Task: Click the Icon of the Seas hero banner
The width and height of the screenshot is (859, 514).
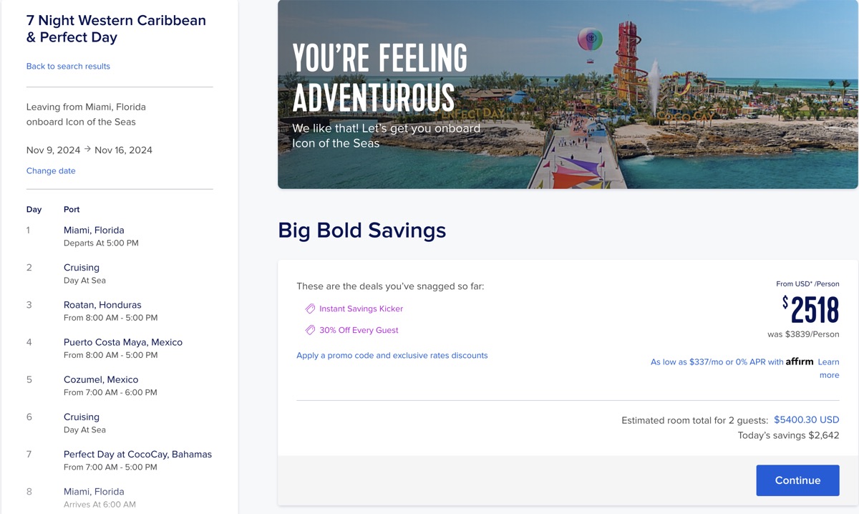Action: click(568, 94)
